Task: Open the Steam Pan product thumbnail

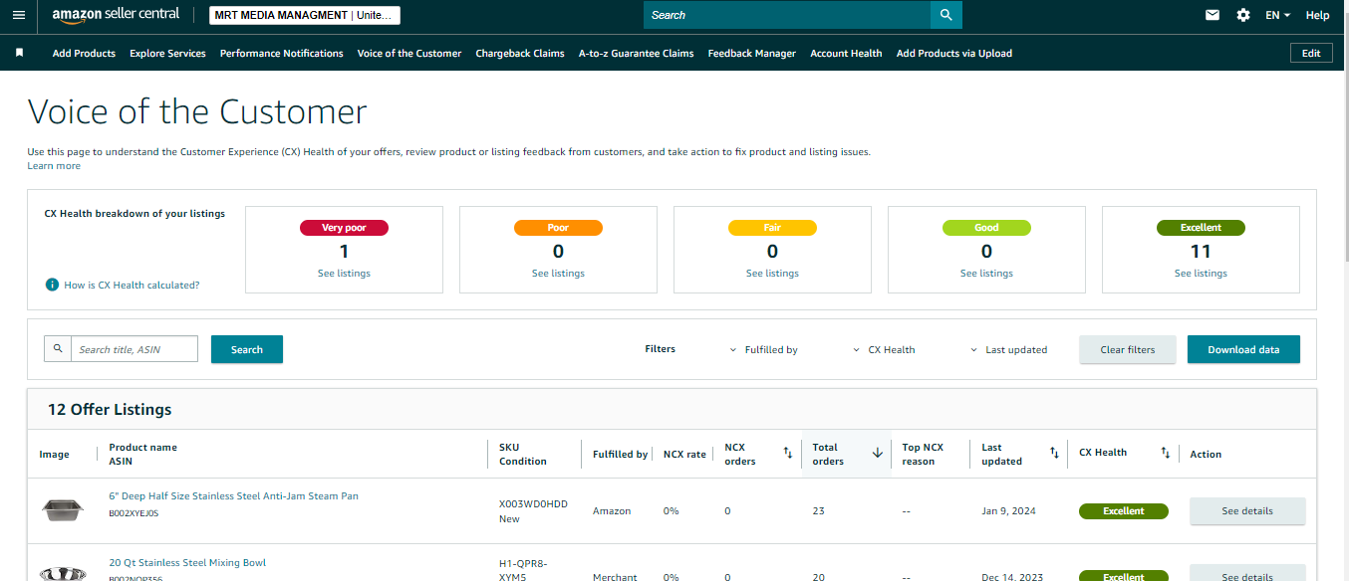Action: click(62, 509)
